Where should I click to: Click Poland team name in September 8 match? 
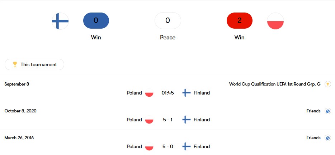click(134, 93)
